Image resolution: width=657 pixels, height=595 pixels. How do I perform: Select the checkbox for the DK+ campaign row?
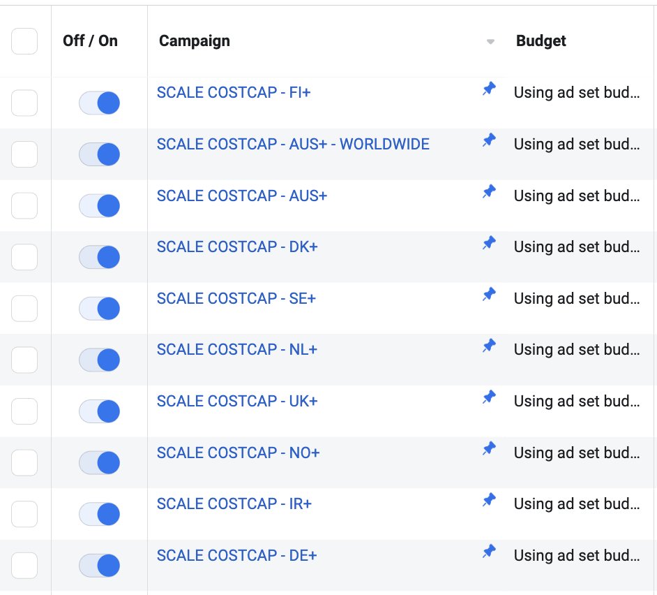click(x=24, y=257)
